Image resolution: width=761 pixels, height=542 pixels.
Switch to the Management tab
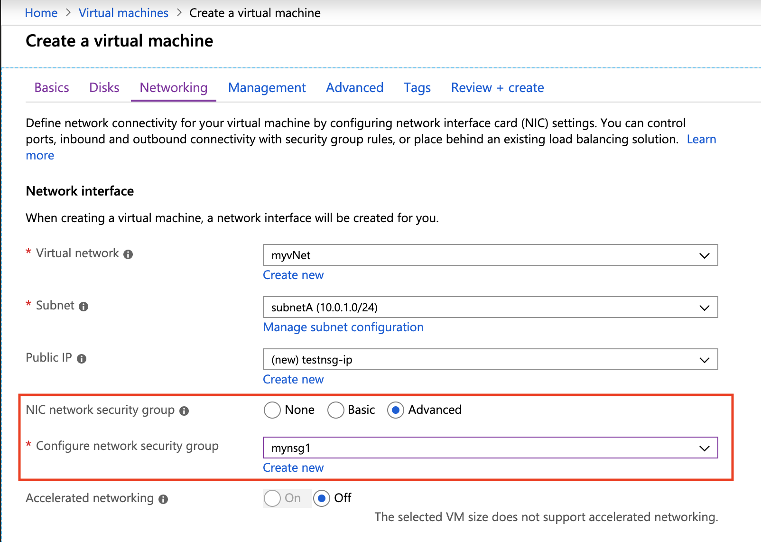(x=267, y=88)
